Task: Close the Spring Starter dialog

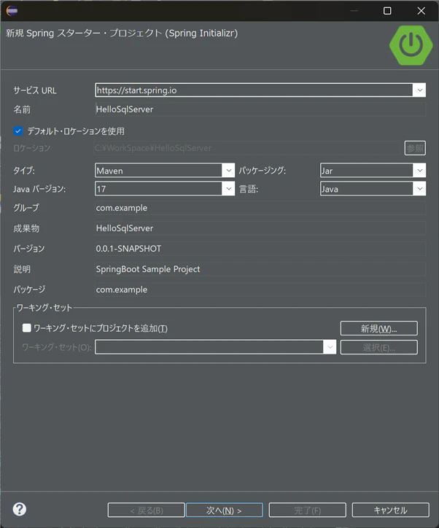Action: [x=421, y=11]
